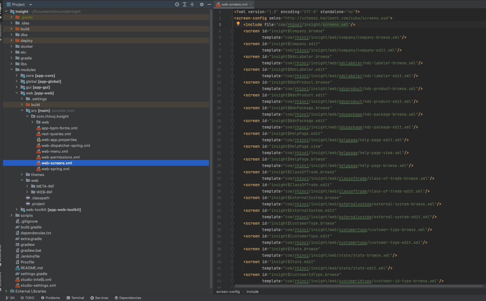
Task: Click the editor horizontal scrollbar
Action: (359, 286)
